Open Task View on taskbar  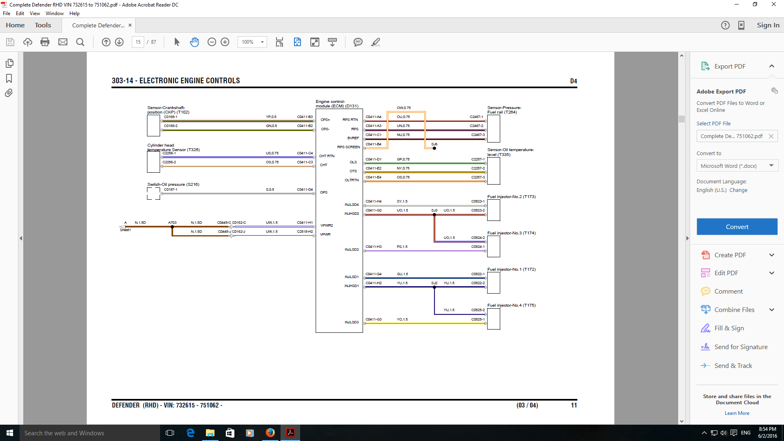[170, 433]
